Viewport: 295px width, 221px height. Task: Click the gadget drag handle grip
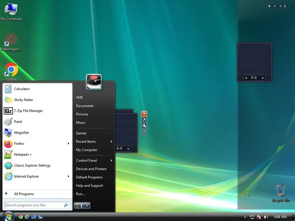(x=144, y=132)
